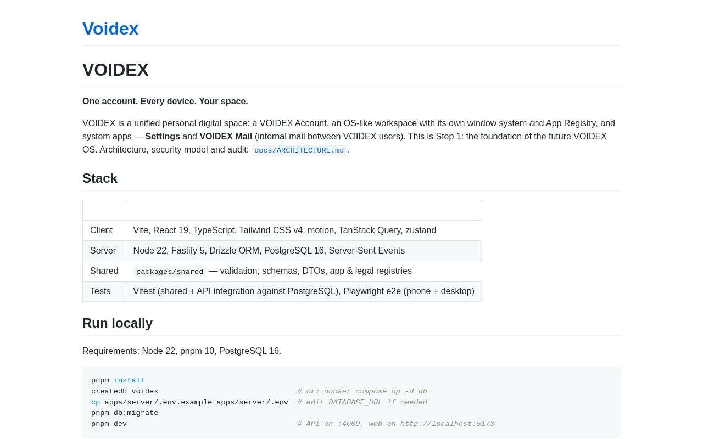The image size is (703, 439).
Task: Click the VOIDEX main heading
Action: coord(115,70)
